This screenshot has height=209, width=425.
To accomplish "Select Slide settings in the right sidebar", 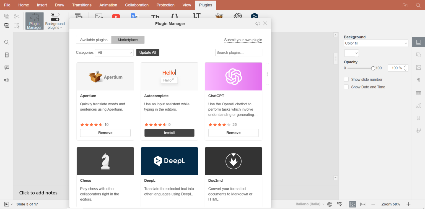I will click(x=418, y=42).
